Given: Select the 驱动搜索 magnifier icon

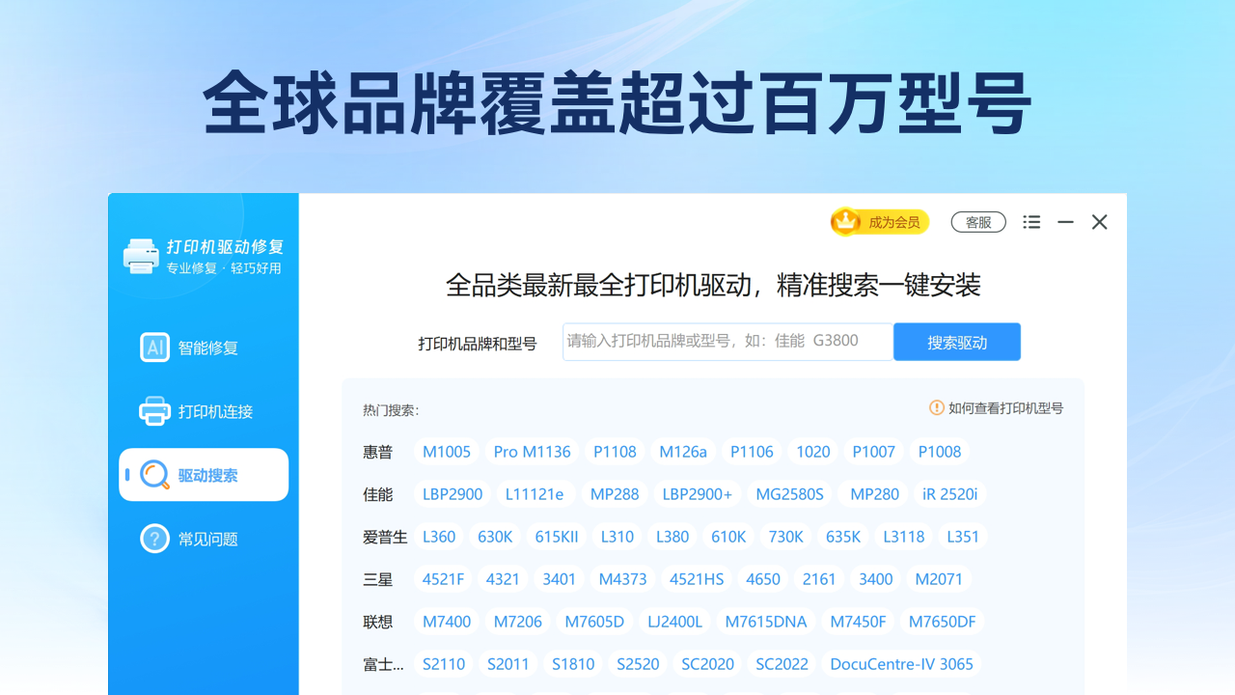Looking at the screenshot, I should coord(157,474).
